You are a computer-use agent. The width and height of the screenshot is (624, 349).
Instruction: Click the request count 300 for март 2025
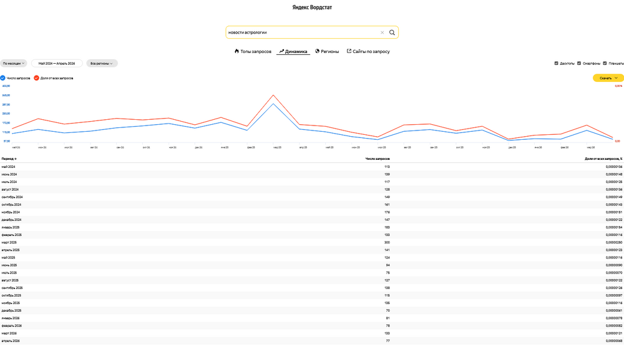click(x=388, y=242)
